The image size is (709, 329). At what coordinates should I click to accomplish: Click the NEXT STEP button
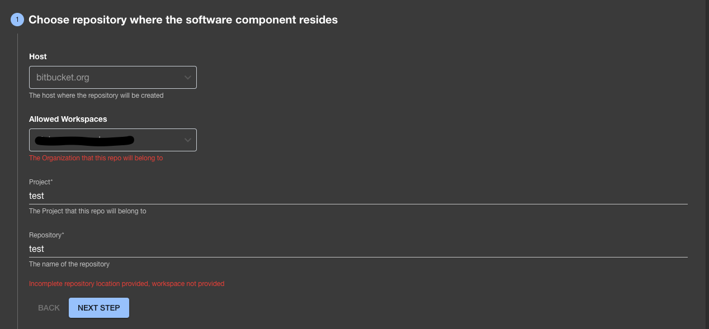(x=98, y=307)
